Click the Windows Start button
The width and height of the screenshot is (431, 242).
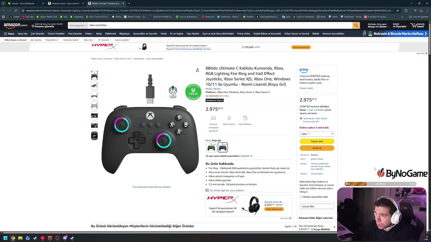[x=5, y=238]
